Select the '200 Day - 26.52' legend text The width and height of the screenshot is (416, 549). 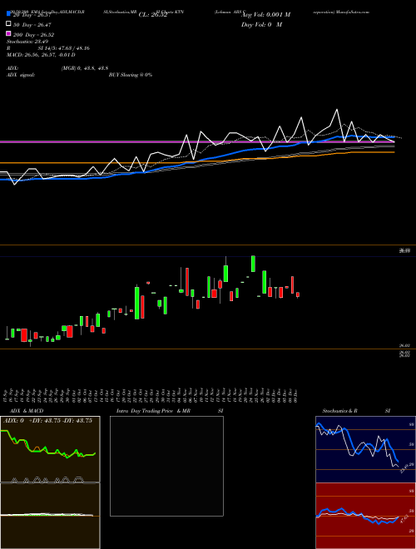pos(33,35)
